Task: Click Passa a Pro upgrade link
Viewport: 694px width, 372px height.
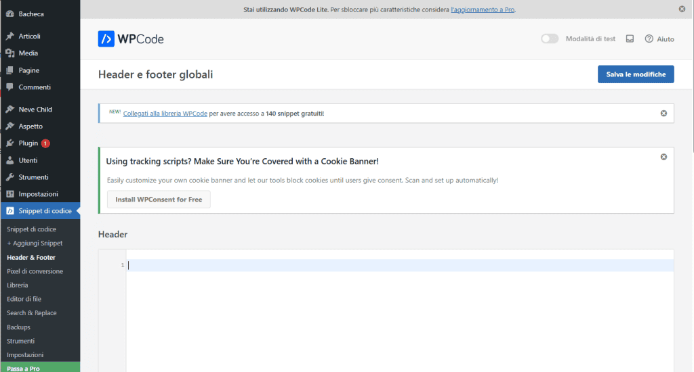Action: (x=40, y=367)
